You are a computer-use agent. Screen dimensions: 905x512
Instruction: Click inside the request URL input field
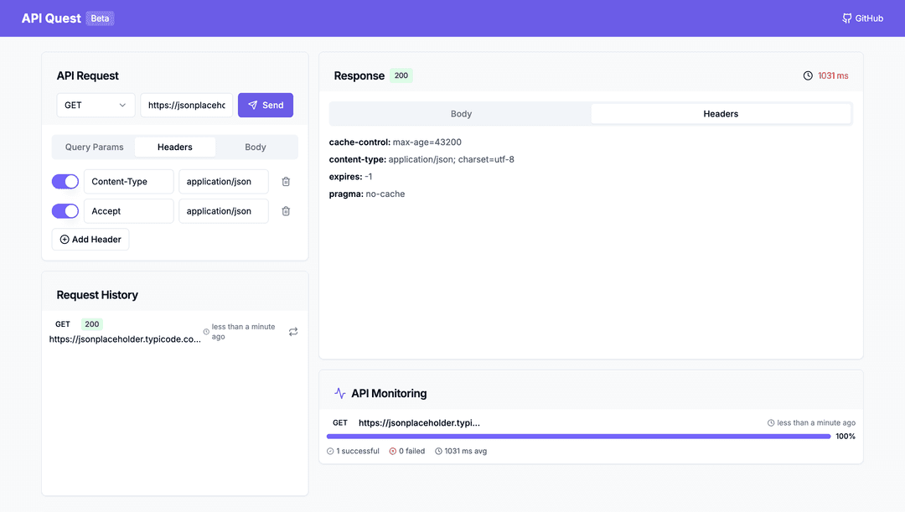point(186,105)
